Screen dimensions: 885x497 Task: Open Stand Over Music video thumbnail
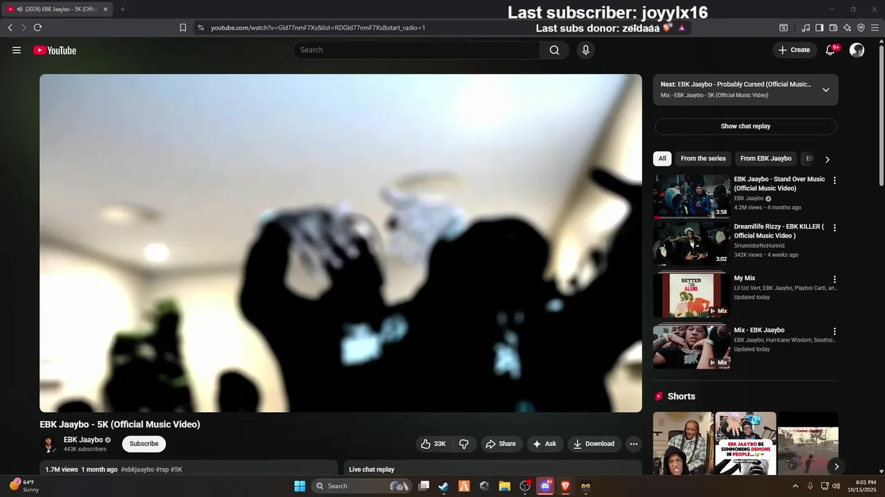click(691, 196)
